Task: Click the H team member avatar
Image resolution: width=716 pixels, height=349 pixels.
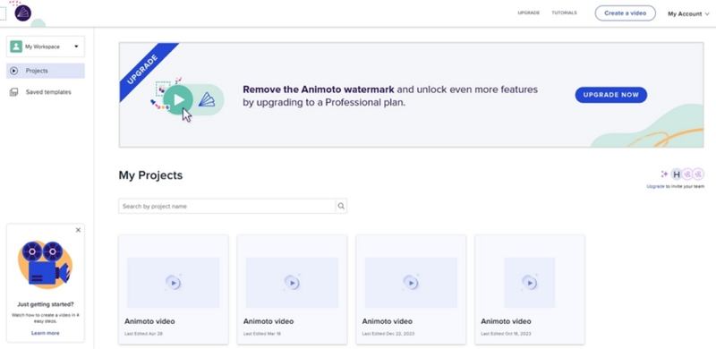Action: (677, 174)
